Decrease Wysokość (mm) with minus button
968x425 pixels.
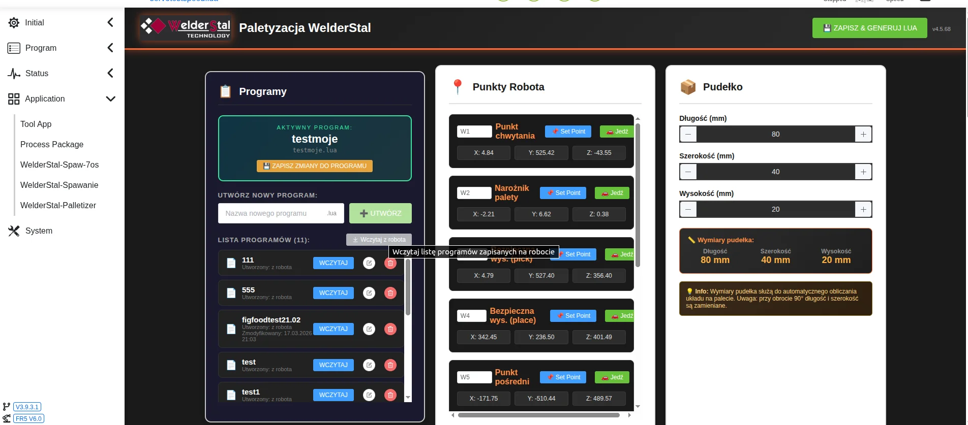point(688,209)
